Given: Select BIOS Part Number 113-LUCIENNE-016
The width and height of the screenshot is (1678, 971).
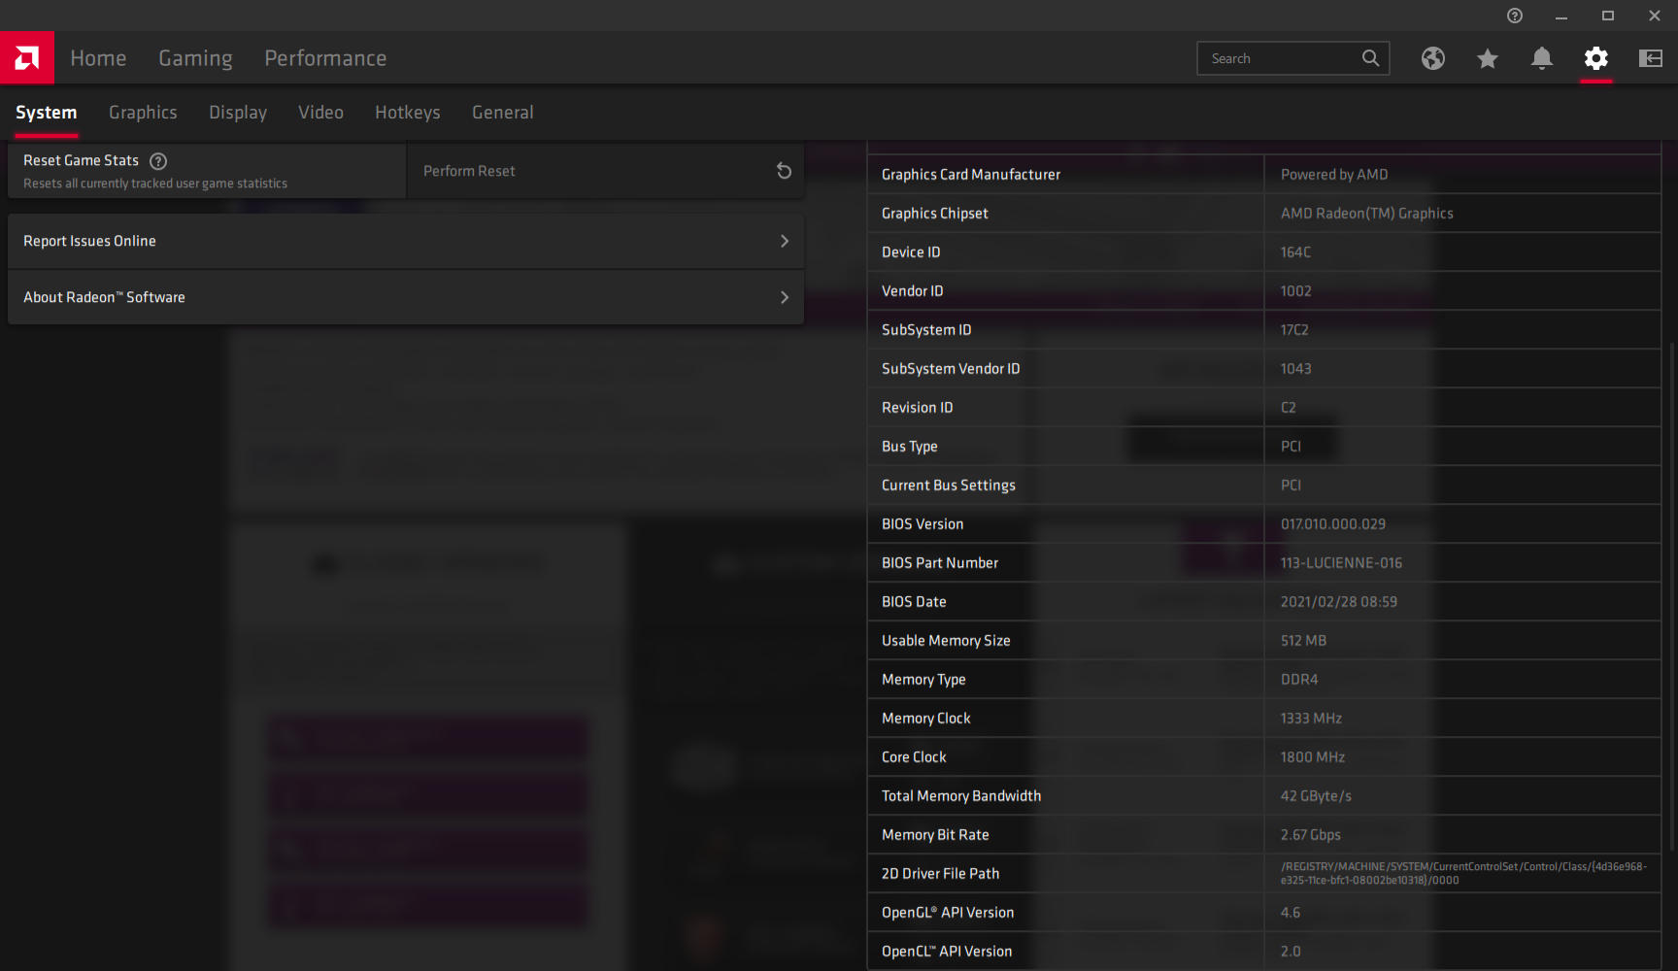Looking at the screenshot, I should (1341, 563).
